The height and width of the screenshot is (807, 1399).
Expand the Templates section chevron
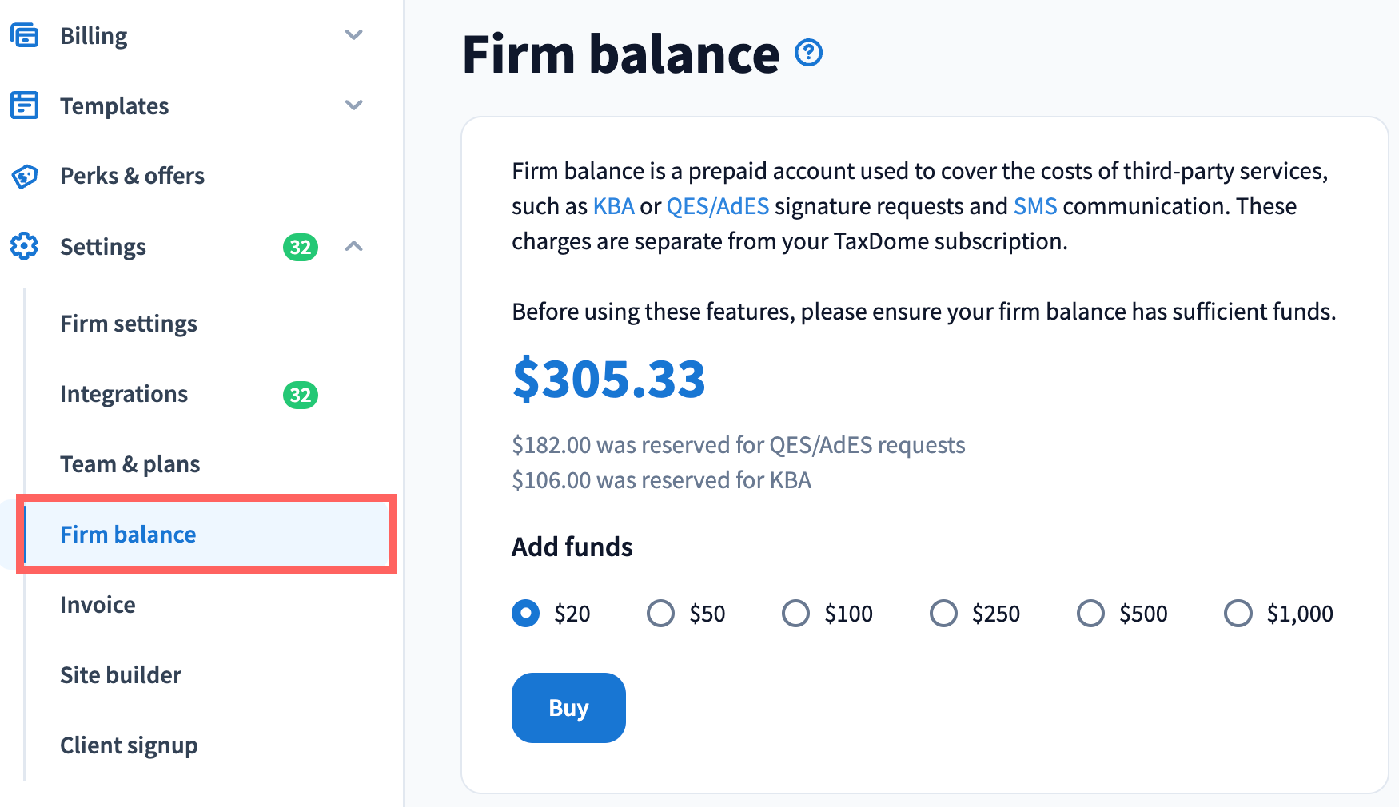(x=353, y=105)
